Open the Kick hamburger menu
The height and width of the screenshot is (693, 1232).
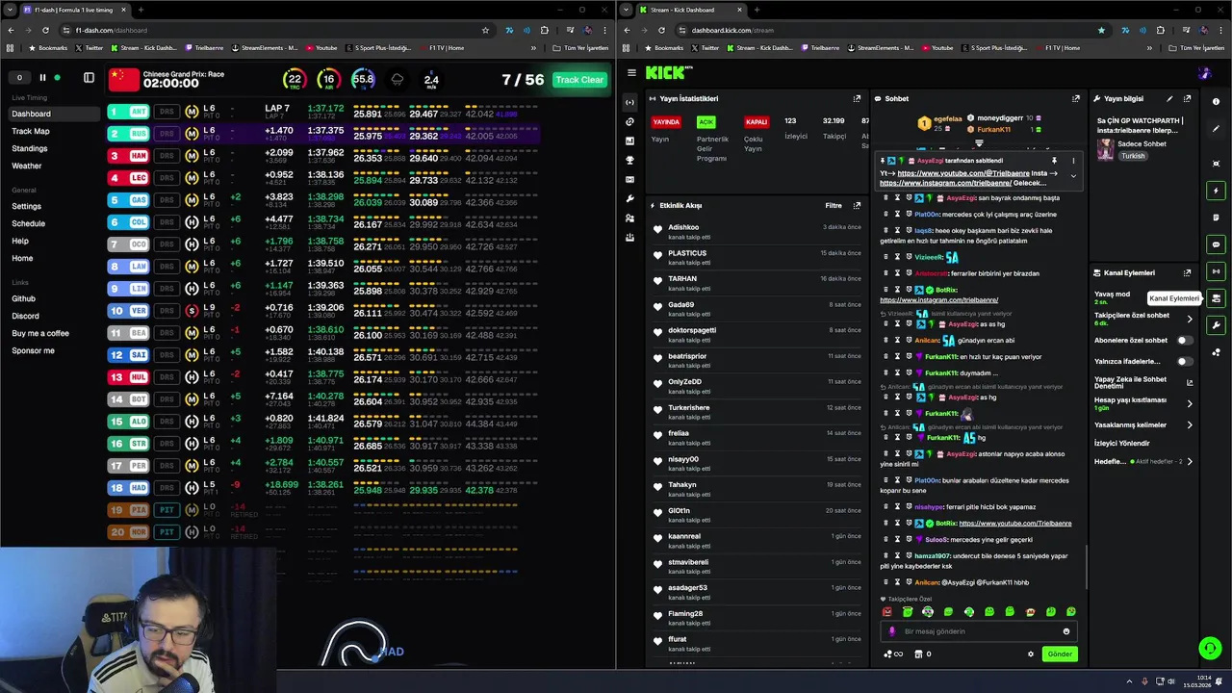click(631, 72)
